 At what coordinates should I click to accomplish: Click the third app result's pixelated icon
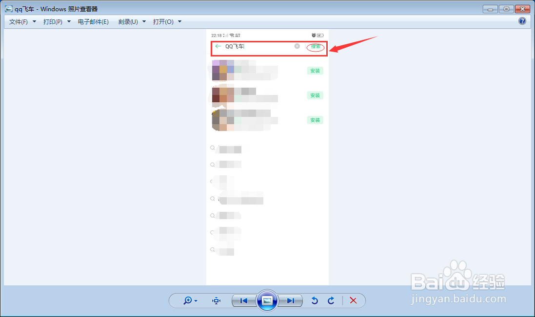(223, 120)
